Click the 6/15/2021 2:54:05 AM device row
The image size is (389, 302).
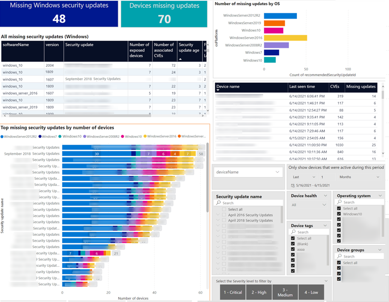296,138
